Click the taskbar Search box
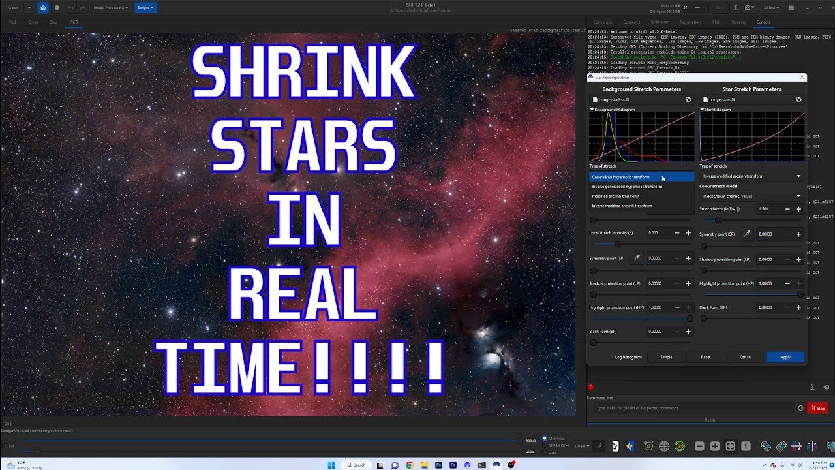Viewport: 835px width, 470px height. 357,465
